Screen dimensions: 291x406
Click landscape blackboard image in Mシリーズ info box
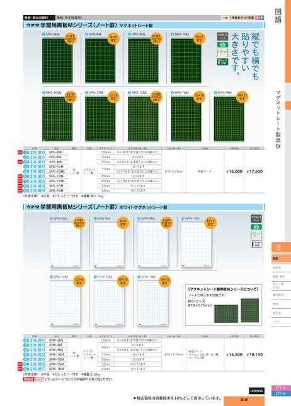click(226, 313)
